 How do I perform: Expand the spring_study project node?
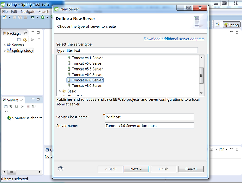point(5,51)
